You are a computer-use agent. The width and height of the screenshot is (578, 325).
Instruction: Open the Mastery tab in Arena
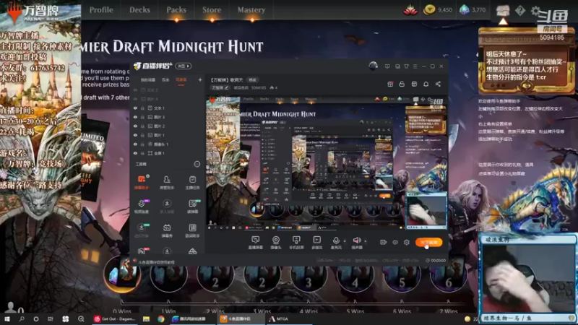pos(251,10)
